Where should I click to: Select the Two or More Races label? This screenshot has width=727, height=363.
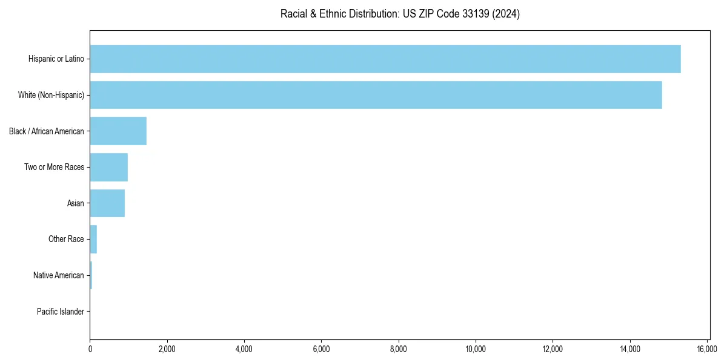pos(55,167)
